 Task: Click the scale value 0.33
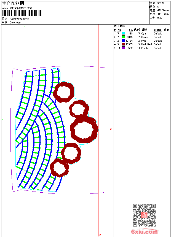point(160,18)
